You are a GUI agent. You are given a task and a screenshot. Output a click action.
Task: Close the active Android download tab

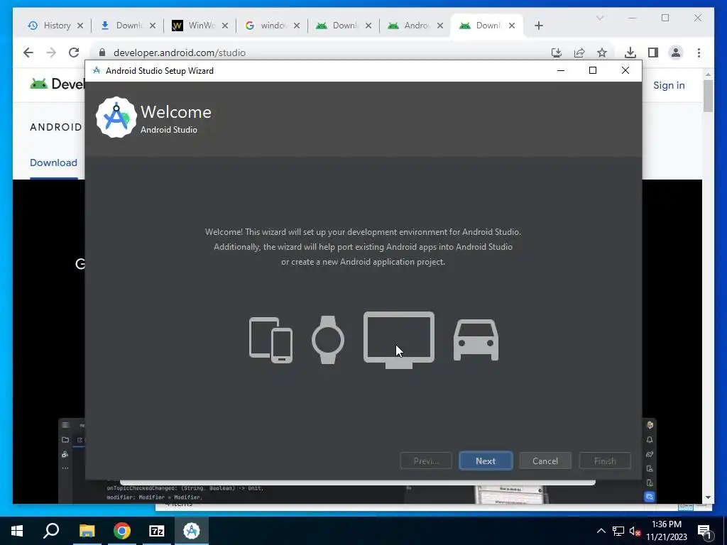click(x=512, y=26)
